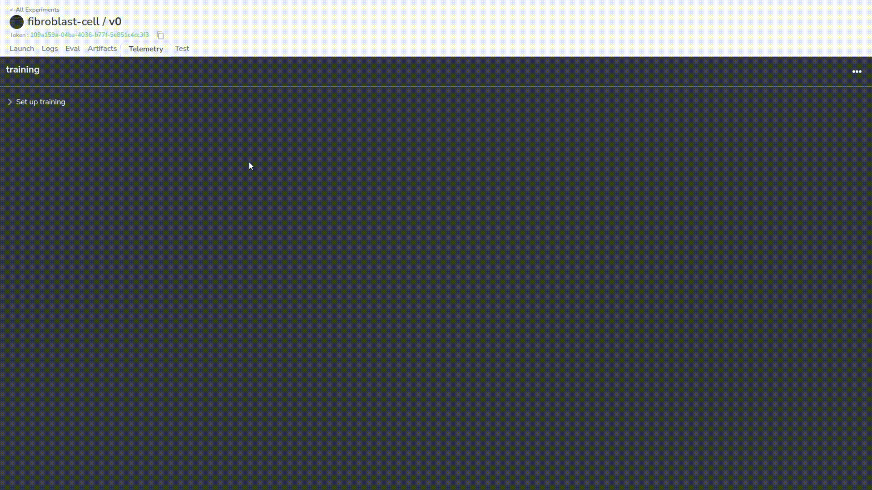Click the fibroblast-cell experiment avatar icon
Image resolution: width=872 pixels, height=490 pixels.
click(x=16, y=22)
